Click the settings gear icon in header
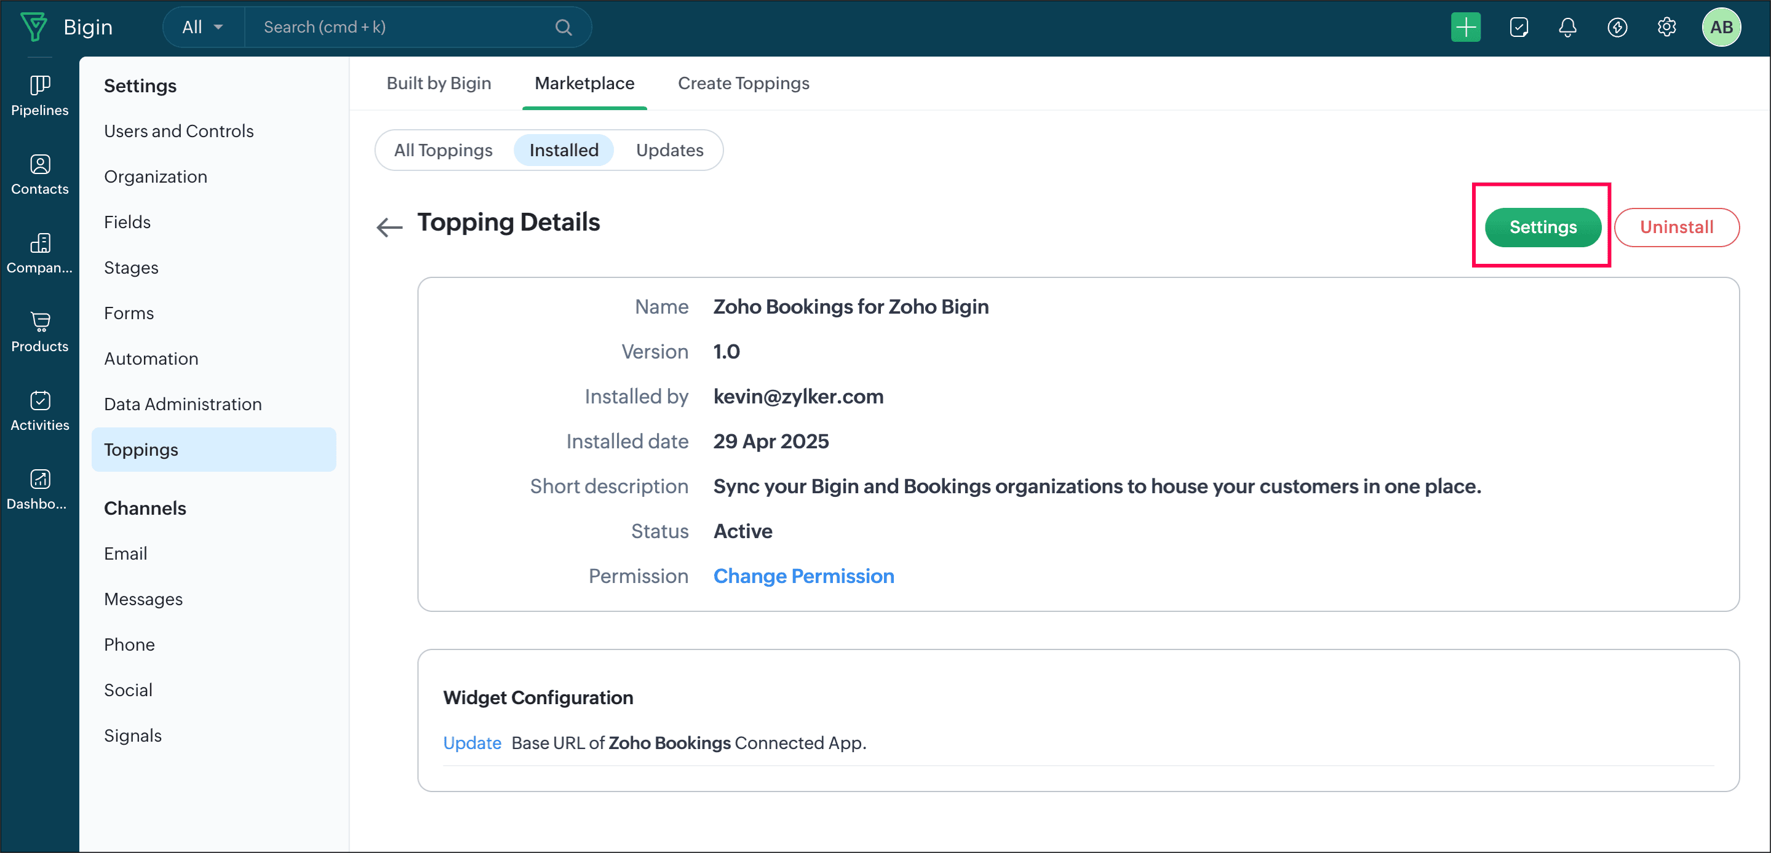Viewport: 1771px width, 853px height. click(1666, 28)
